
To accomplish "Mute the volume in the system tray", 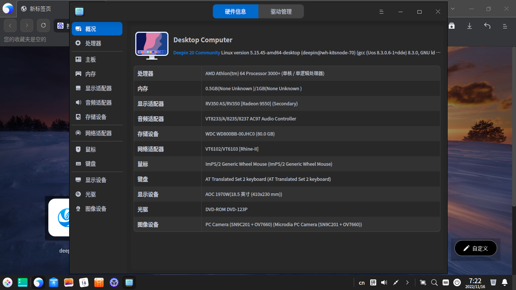I will click(x=384, y=282).
